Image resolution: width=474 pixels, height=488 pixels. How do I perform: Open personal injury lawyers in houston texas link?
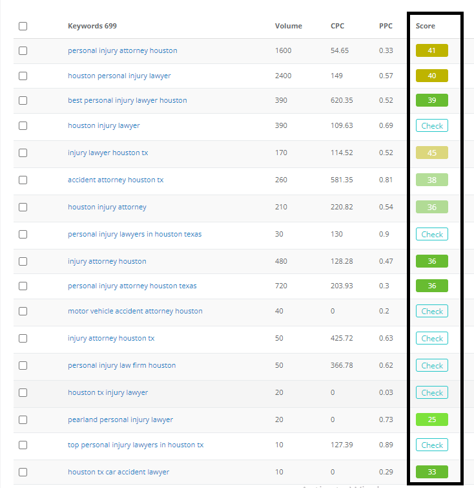click(135, 235)
